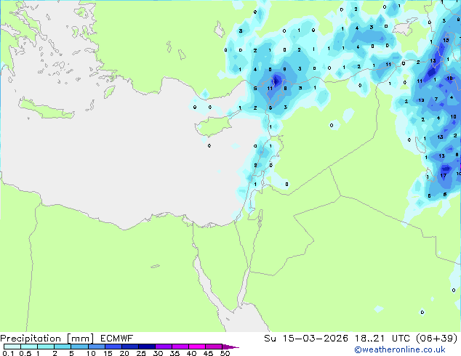Click the "UTC" label
Viewport: 461px width, 356px height.
click(x=401, y=339)
